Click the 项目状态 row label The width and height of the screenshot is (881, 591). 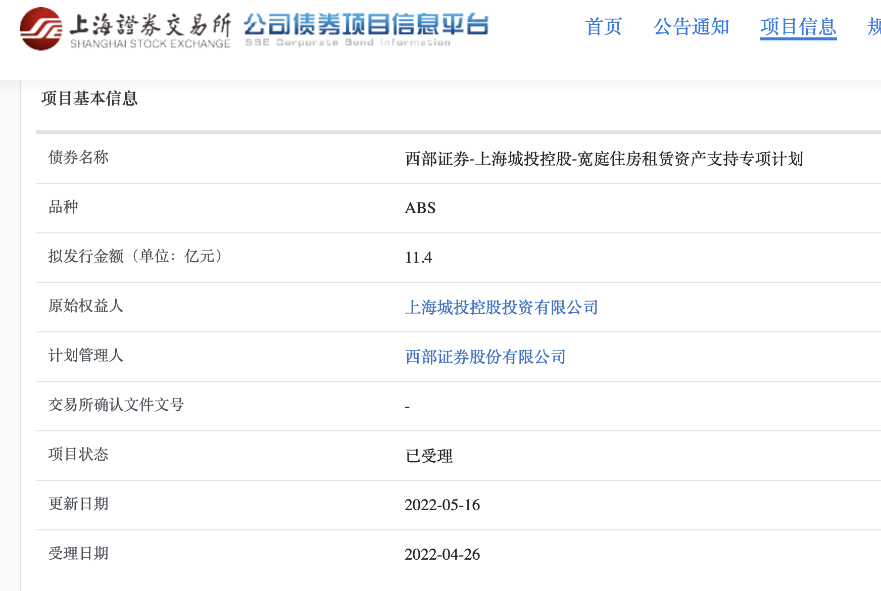(x=78, y=454)
